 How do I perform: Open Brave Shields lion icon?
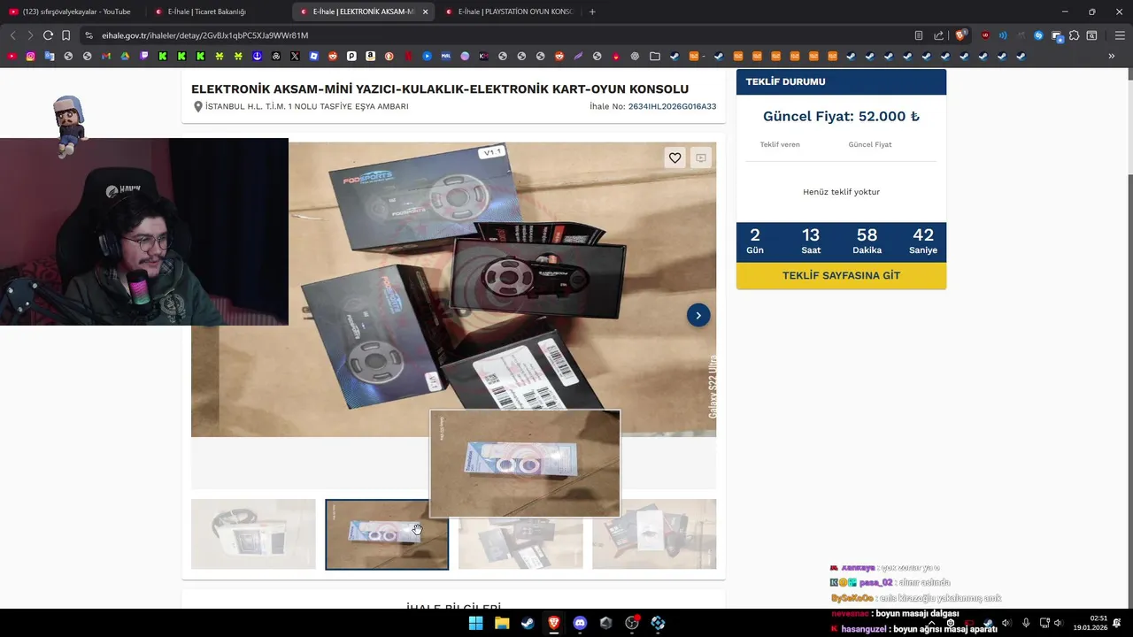960,35
